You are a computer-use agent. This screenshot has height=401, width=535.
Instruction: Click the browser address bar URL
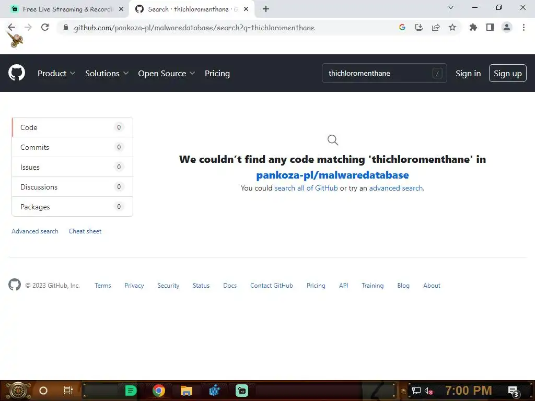point(194,28)
